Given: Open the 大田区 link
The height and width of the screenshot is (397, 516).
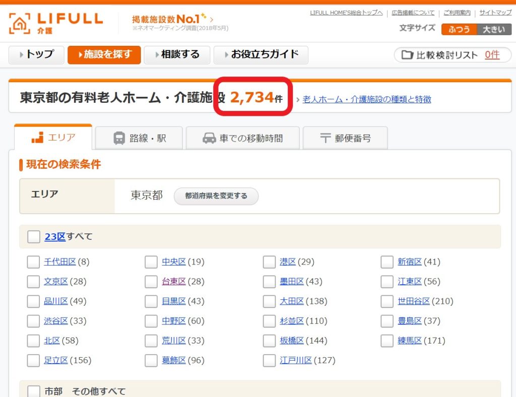Looking at the screenshot, I should tap(292, 301).
